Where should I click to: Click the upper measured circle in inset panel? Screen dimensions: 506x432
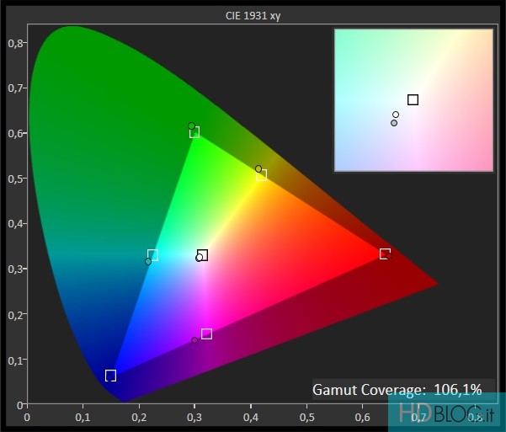[396, 115]
